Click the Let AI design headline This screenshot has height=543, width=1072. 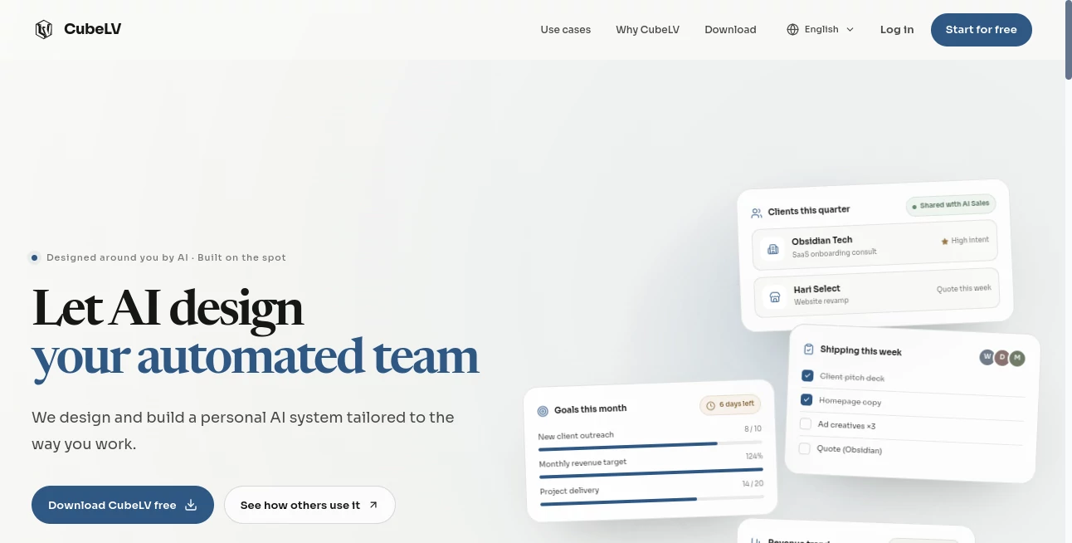(x=168, y=308)
